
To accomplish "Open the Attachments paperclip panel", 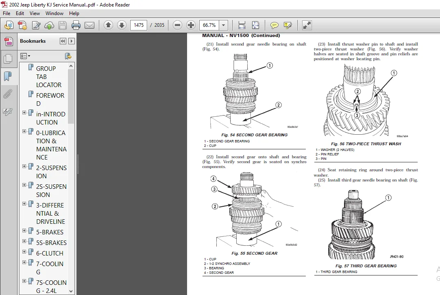I will coord(8,94).
